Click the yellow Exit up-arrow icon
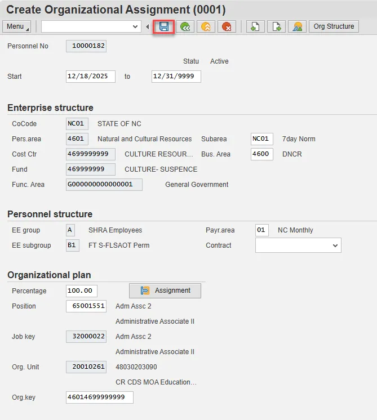This screenshot has width=377, height=420. pyautogui.click(x=206, y=26)
